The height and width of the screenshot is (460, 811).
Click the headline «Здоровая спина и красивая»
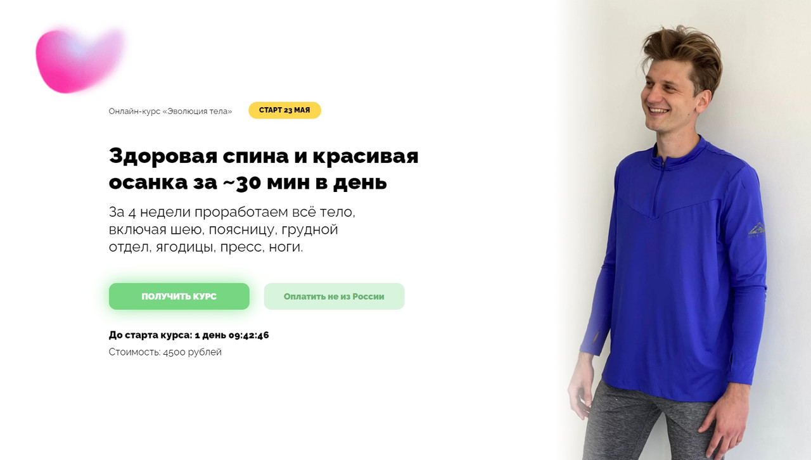tap(264, 156)
